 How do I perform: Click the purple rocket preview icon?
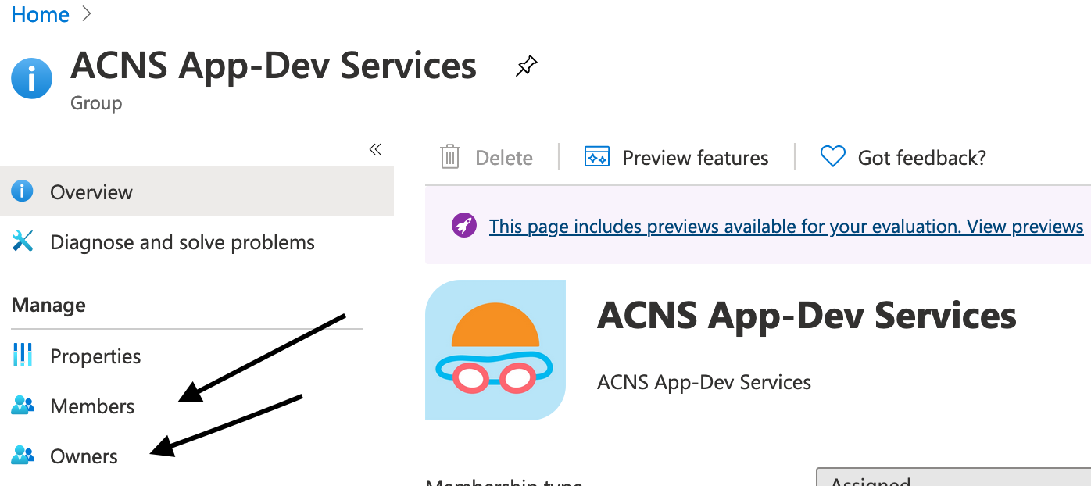coord(464,226)
